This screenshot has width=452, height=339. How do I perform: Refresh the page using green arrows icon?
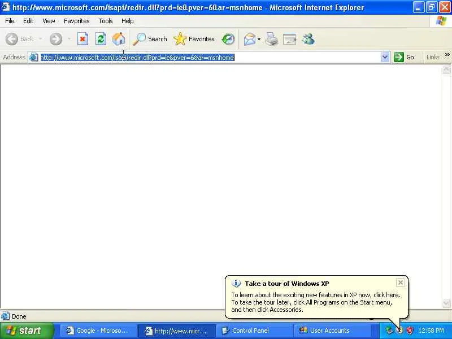[x=101, y=39]
